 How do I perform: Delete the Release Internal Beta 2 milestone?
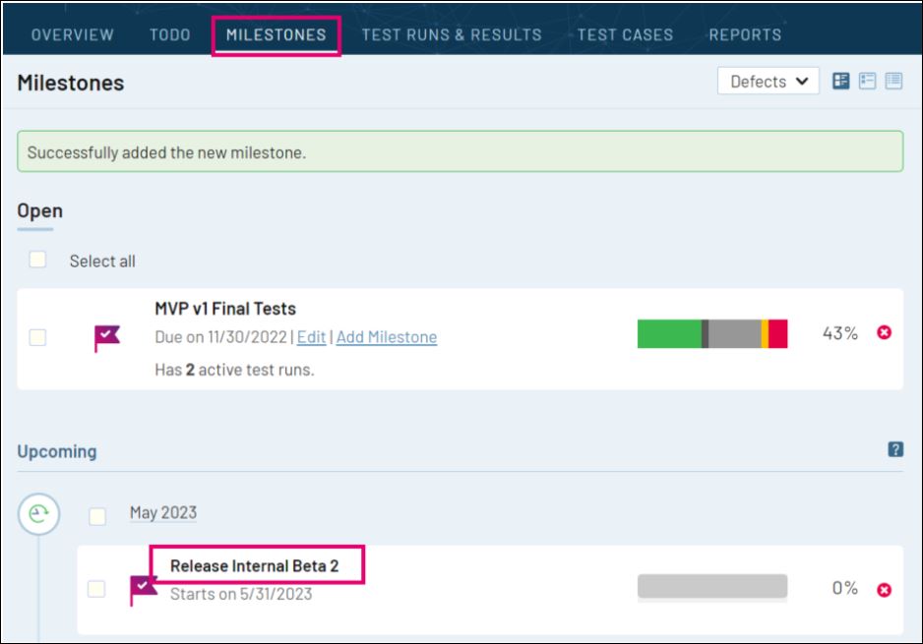tap(884, 588)
